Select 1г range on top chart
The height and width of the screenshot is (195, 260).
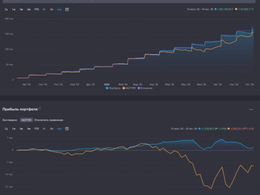(x=44, y=10)
